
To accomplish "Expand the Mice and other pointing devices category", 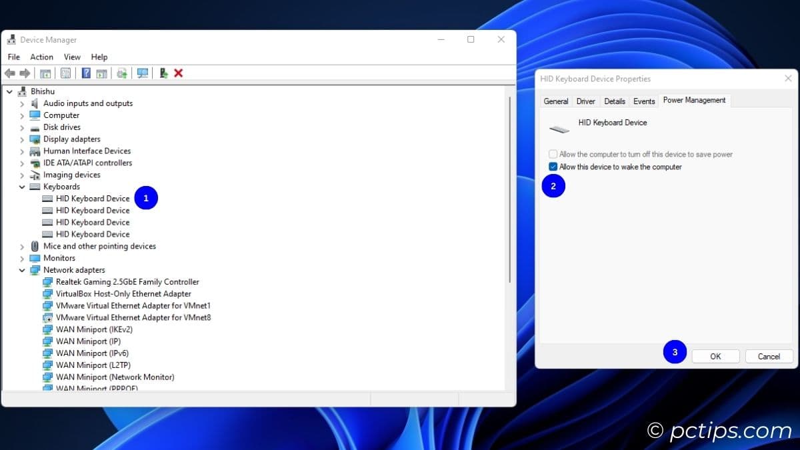I will pyautogui.click(x=22, y=246).
